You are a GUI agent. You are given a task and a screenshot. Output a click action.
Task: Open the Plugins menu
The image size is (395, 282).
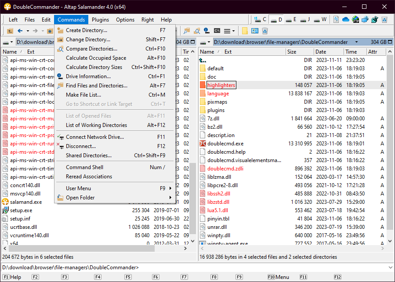(x=100, y=20)
